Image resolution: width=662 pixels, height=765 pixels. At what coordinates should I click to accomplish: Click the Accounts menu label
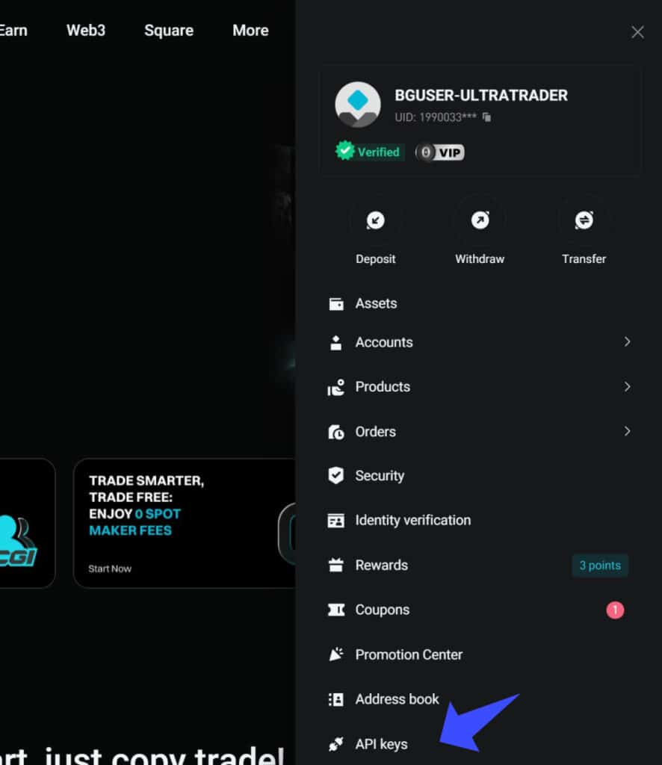tap(384, 342)
